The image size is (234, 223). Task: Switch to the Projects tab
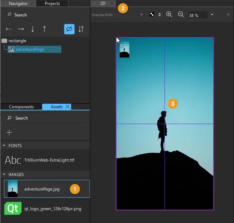tap(52, 4)
